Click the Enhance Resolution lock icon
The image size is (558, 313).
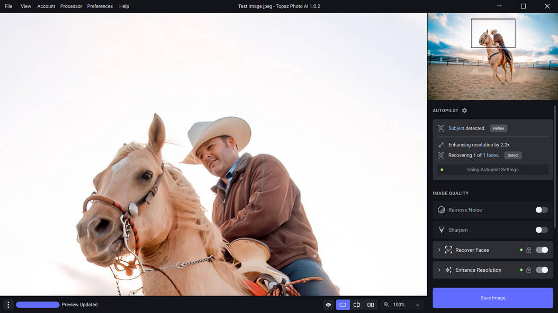[528, 270]
